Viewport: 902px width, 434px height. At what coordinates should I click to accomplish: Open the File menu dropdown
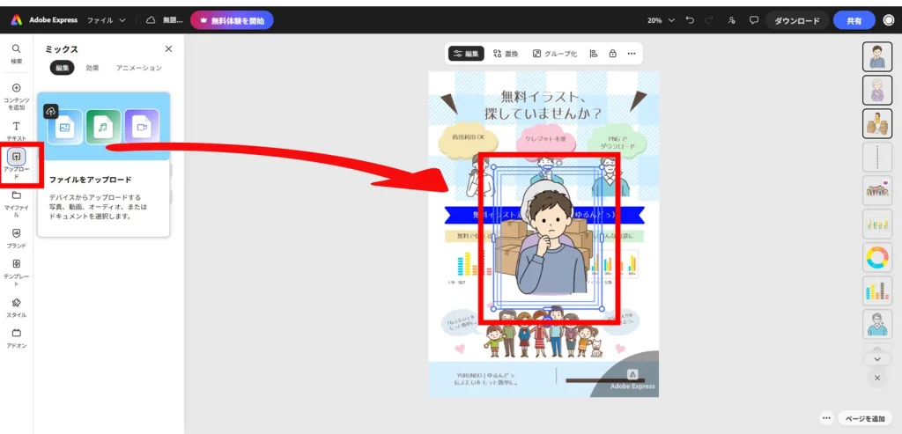coord(107,20)
